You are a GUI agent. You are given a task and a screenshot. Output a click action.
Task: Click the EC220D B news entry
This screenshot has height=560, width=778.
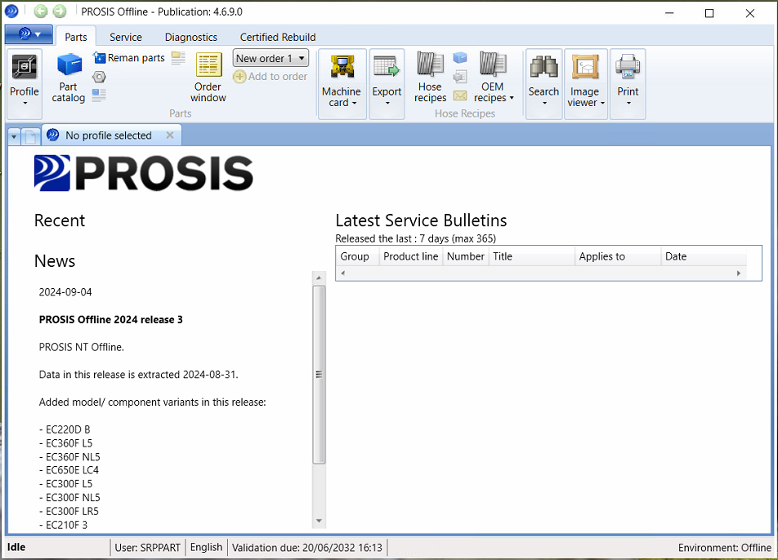(x=65, y=429)
